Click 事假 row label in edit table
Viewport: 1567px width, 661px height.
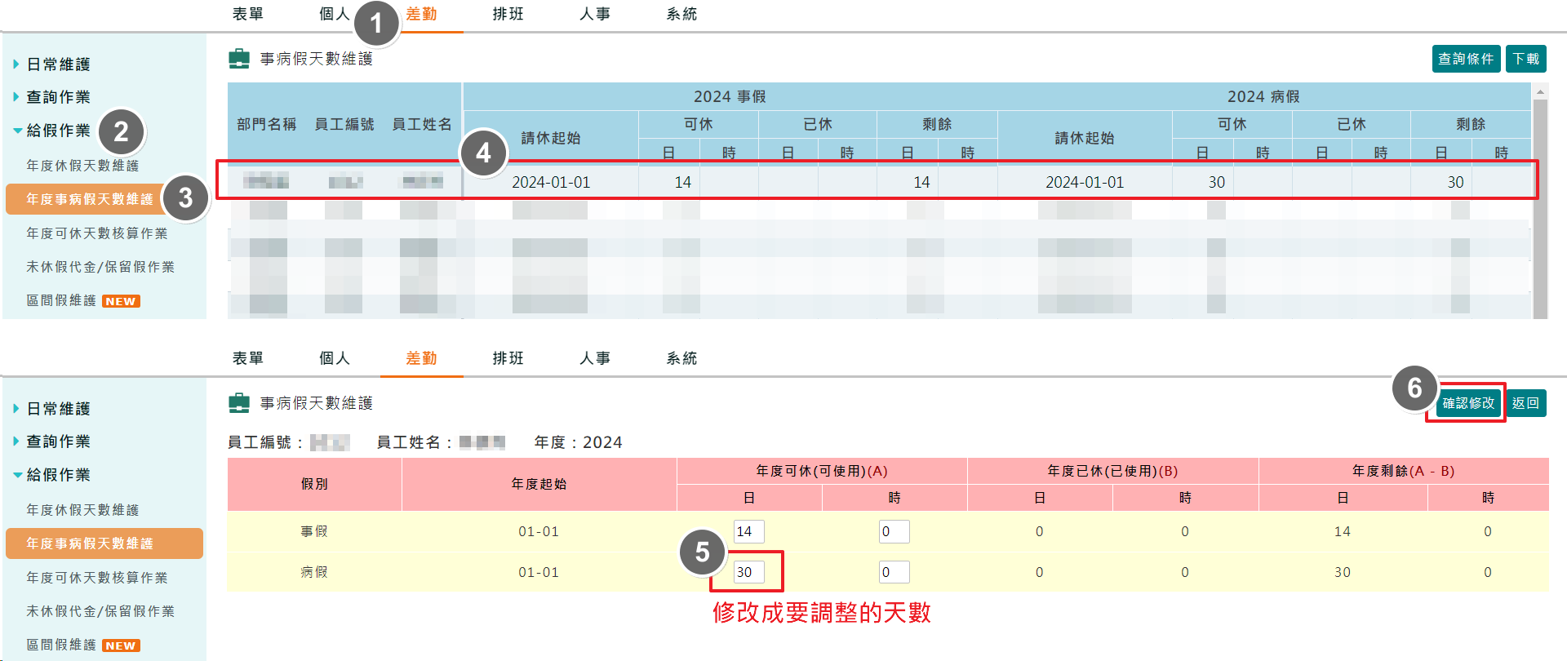tap(314, 531)
